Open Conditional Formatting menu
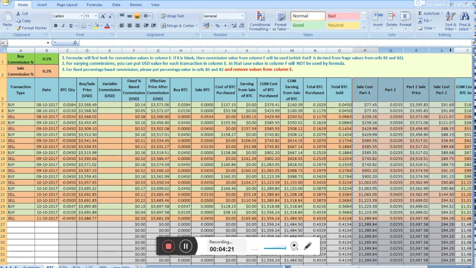This screenshot has height=268, width=476. click(260, 21)
